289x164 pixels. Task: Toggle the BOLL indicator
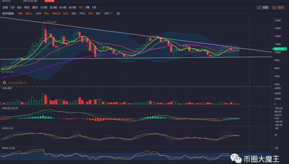(29, 13)
